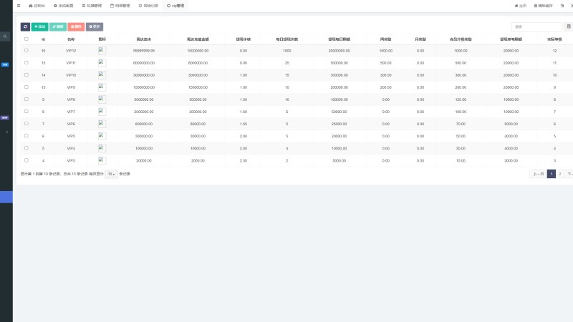Click the icon thumbnail in VIP7 row
The height and width of the screenshot is (322, 573).
(102, 112)
